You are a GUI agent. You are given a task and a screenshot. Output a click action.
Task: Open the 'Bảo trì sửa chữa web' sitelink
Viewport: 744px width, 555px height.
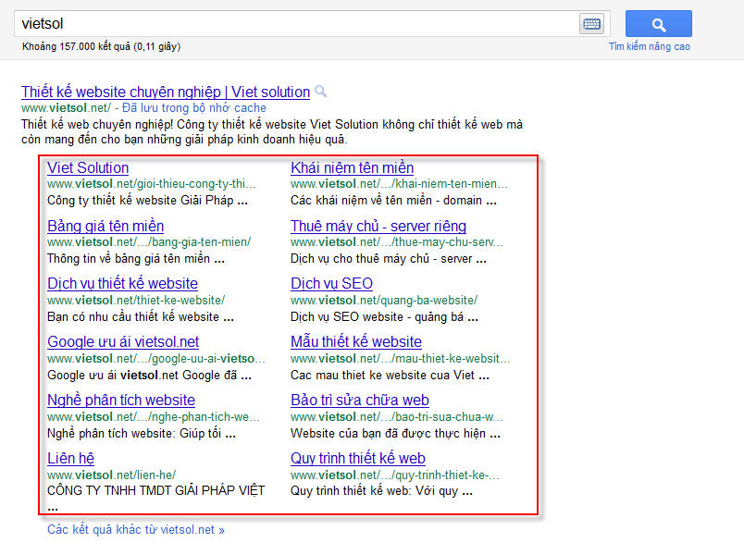pos(360,401)
